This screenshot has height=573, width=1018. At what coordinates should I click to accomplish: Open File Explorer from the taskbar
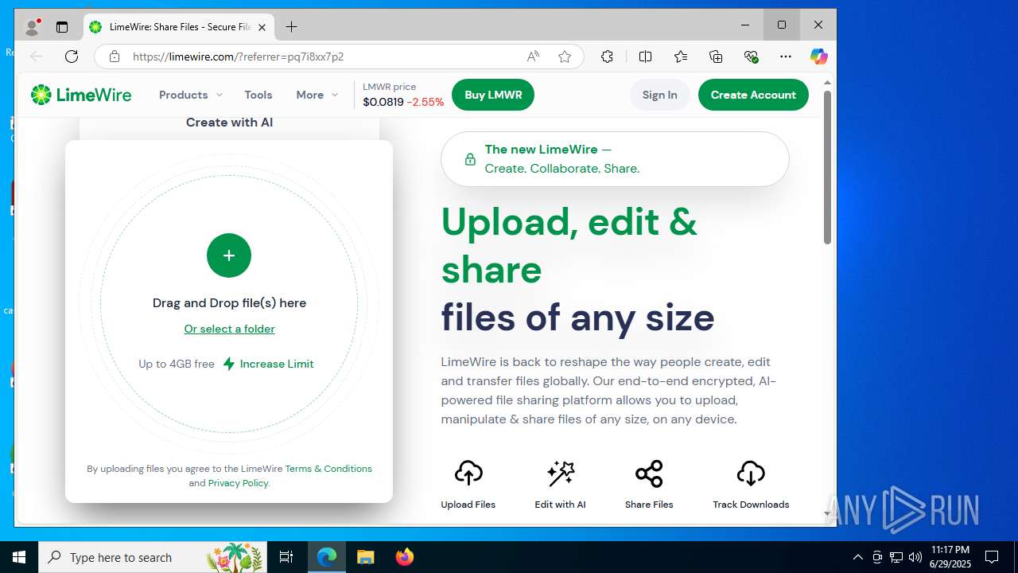coord(365,557)
